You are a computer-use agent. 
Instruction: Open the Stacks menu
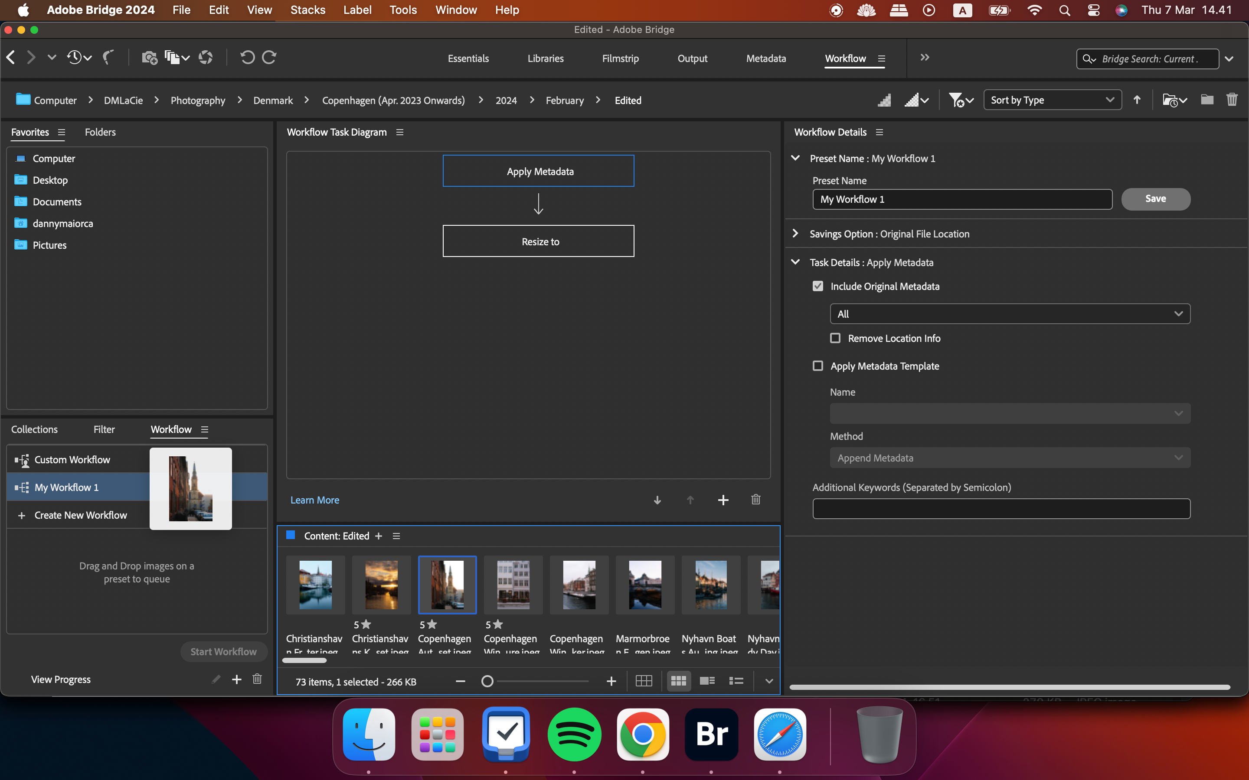pos(307,10)
